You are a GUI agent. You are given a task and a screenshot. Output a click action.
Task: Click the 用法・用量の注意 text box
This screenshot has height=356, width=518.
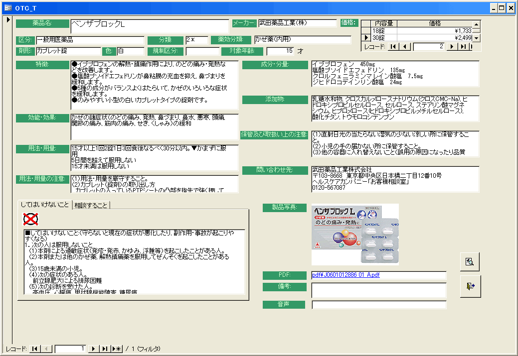click(154, 184)
